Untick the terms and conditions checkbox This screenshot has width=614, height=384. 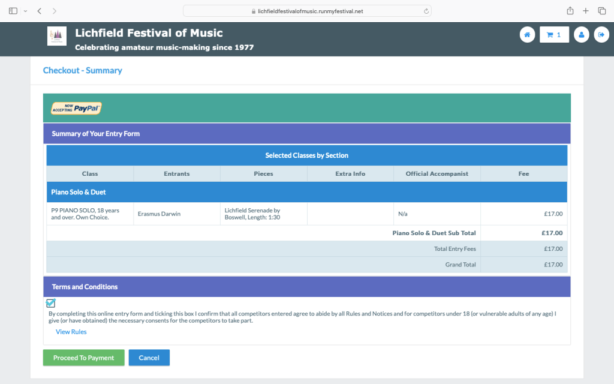pyautogui.click(x=51, y=303)
